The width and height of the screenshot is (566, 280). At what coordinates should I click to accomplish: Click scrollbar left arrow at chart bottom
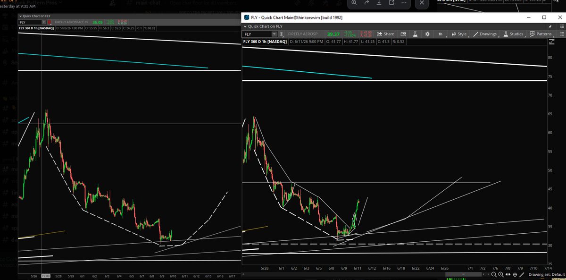484,274
